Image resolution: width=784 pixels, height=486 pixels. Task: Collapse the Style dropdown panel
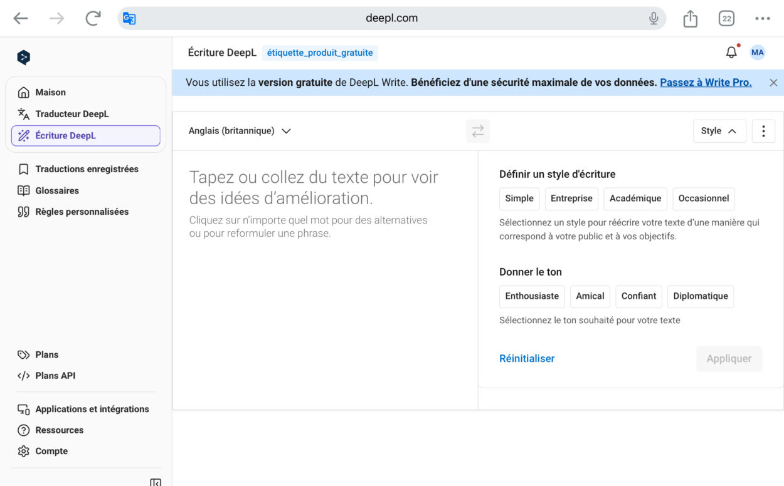(x=719, y=131)
